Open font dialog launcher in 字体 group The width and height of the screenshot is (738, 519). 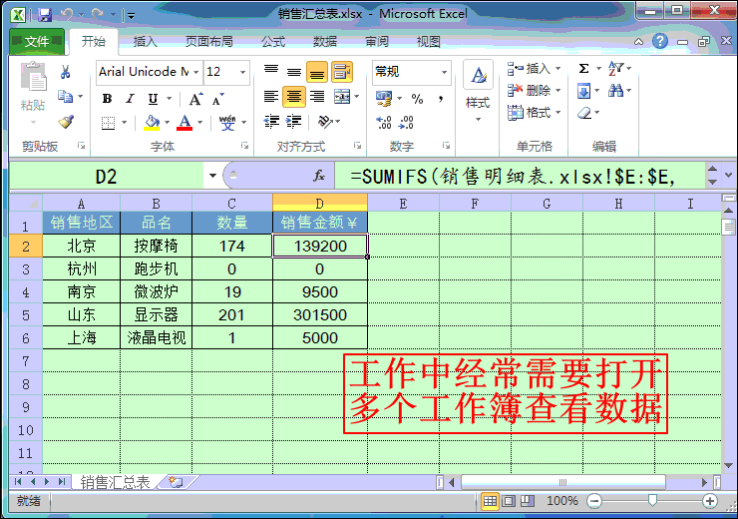[x=244, y=146]
